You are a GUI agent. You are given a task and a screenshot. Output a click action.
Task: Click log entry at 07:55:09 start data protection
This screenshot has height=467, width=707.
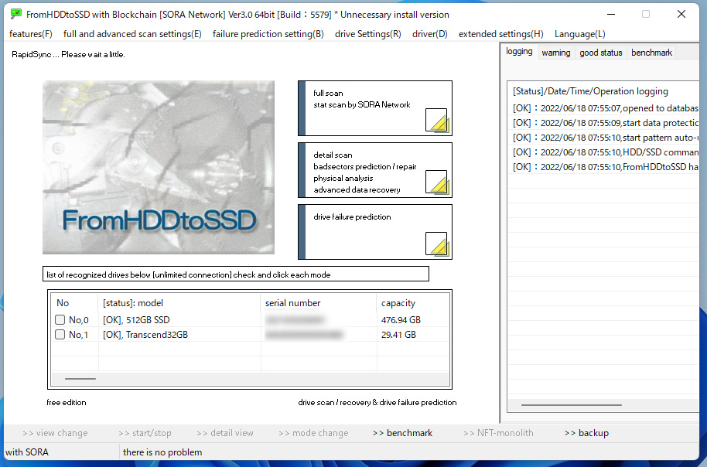coord(605,123)
